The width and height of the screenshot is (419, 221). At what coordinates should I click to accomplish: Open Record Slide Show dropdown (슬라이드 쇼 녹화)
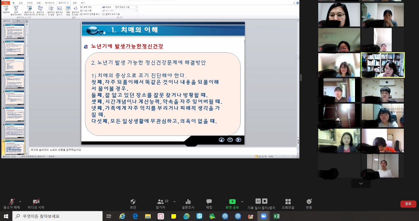pyautogui.click(x=76, y=11)
